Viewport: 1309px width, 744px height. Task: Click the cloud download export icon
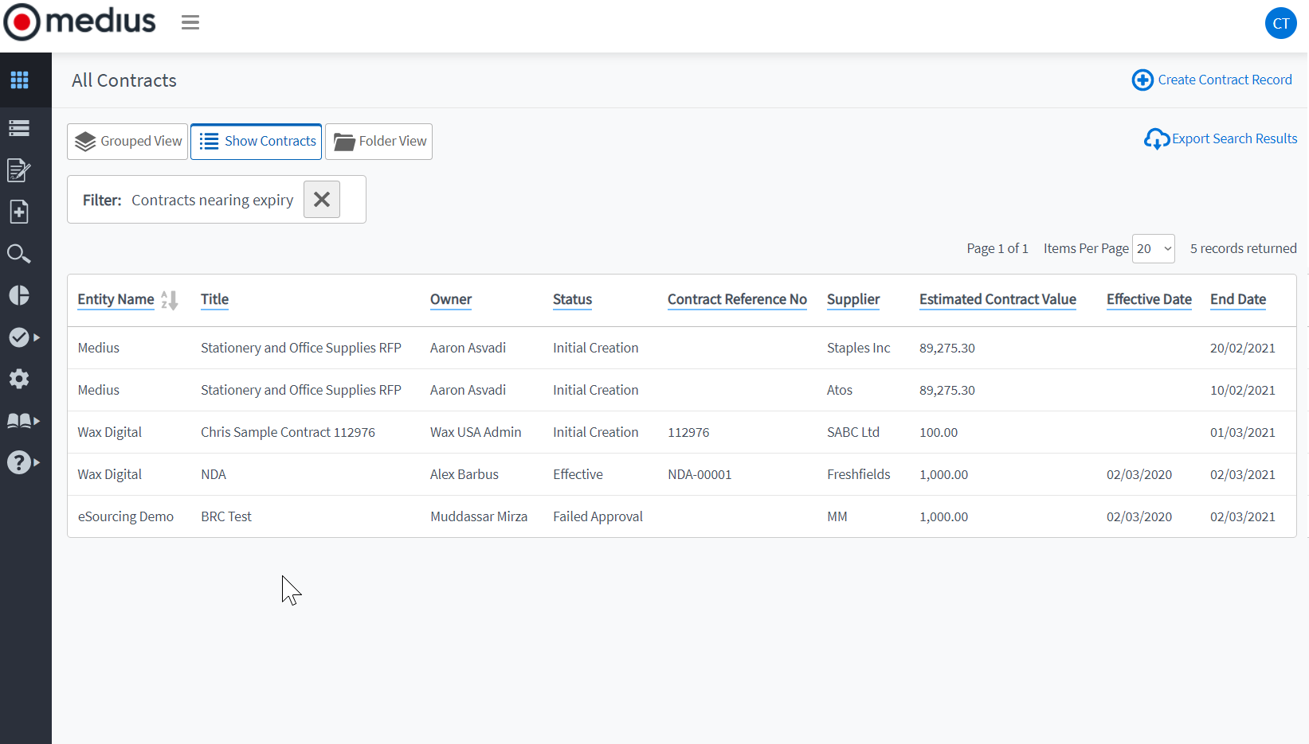pos(1157,139)
